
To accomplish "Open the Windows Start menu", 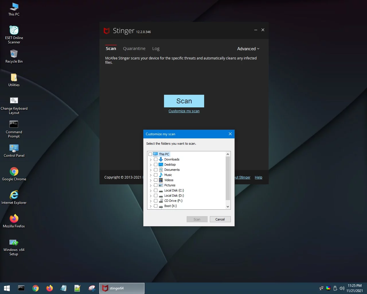I will [7, 288].
